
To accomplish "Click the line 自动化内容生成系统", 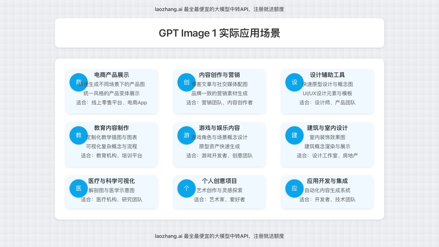I will coord(327,190).
